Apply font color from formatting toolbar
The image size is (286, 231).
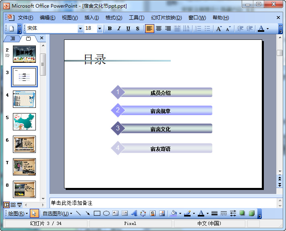tap(261, 29)
